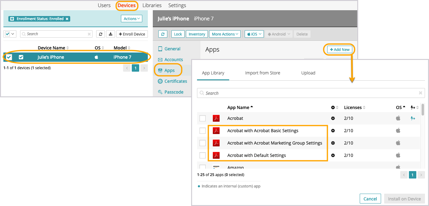Click the download export icon
This screenshot has height=206, width=429.
pos(110,34)
